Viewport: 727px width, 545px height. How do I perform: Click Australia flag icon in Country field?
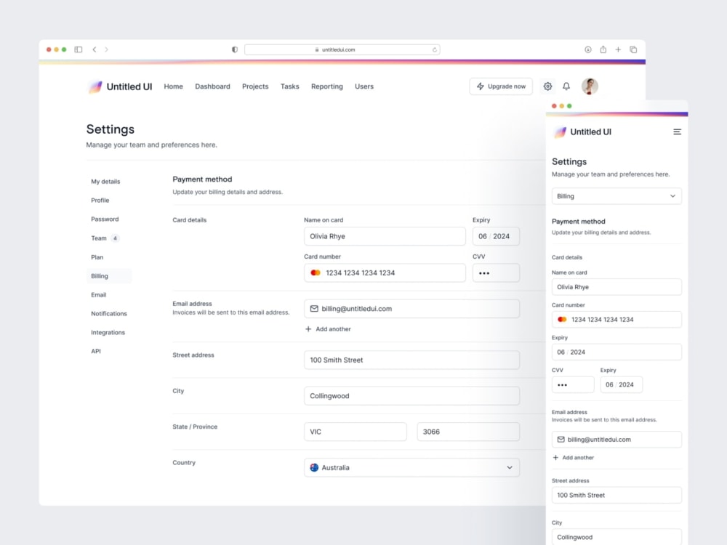(x=314, y=467)
